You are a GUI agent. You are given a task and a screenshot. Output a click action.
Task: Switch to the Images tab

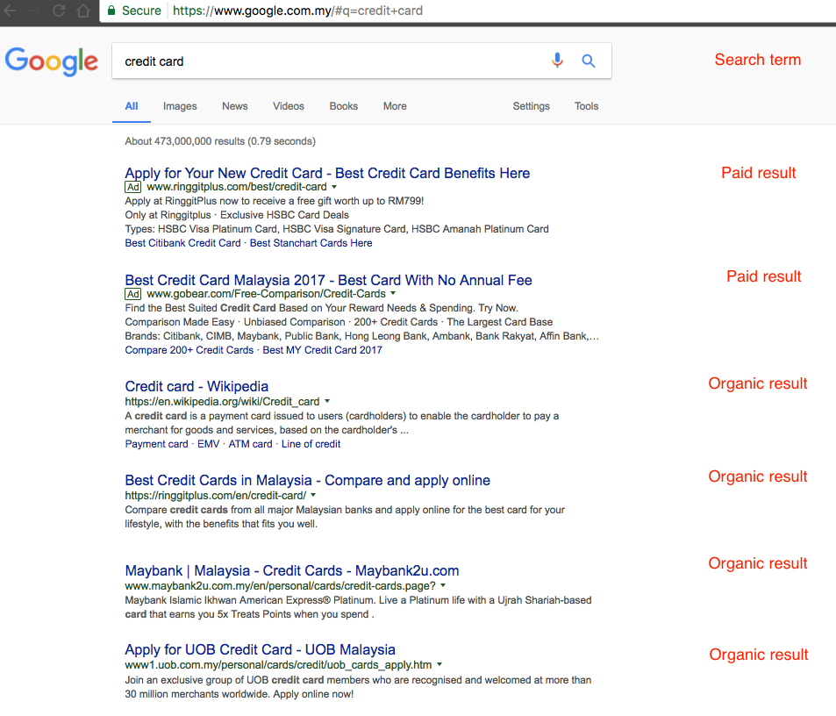[x=179, y=105]
